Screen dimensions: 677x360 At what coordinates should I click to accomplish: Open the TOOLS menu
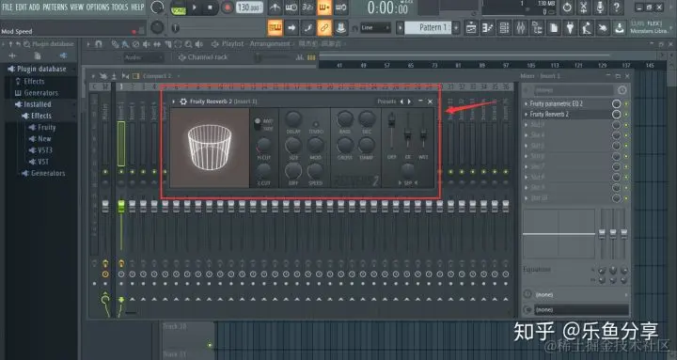[119, 7]
